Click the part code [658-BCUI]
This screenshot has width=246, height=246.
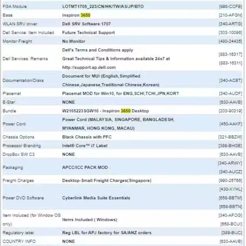click(x=231, y=224)
